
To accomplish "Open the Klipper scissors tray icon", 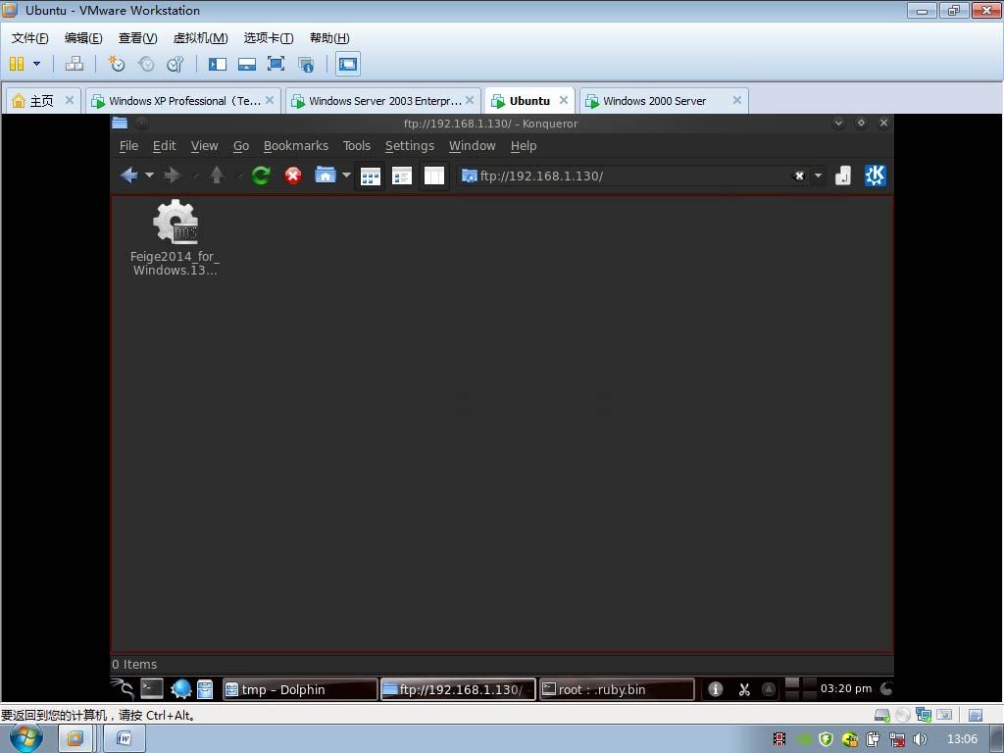I will click(744, 689).
